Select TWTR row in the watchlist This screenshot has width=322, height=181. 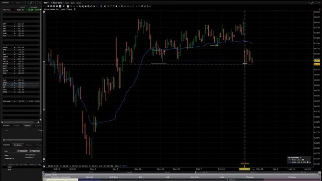21,61
